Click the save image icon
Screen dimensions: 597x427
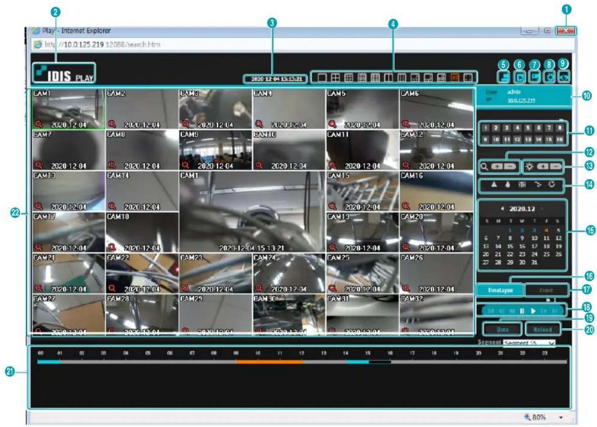pyautogui.click(x=534, y=77)
